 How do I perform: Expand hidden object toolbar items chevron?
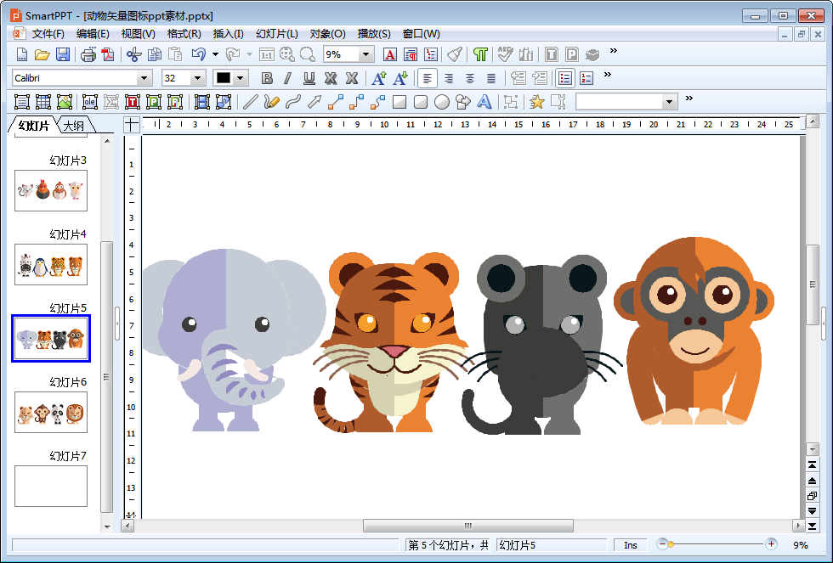[689, 99]
